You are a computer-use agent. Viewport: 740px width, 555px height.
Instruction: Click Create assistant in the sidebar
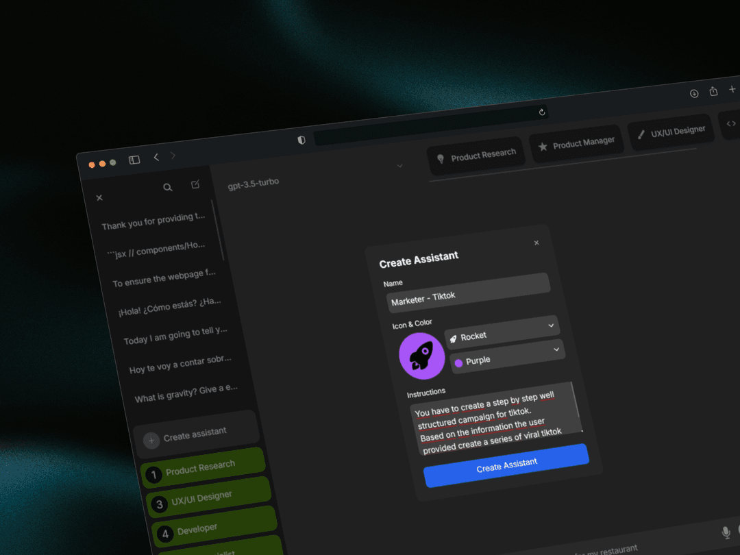click(x=195, y=435)
